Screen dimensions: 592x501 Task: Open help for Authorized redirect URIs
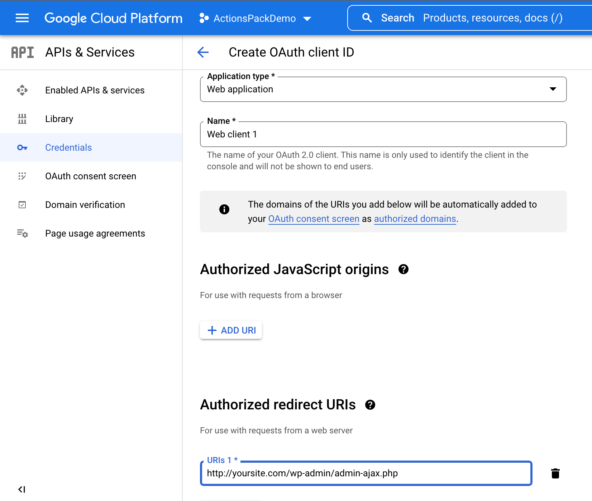(x=370, y=405)
